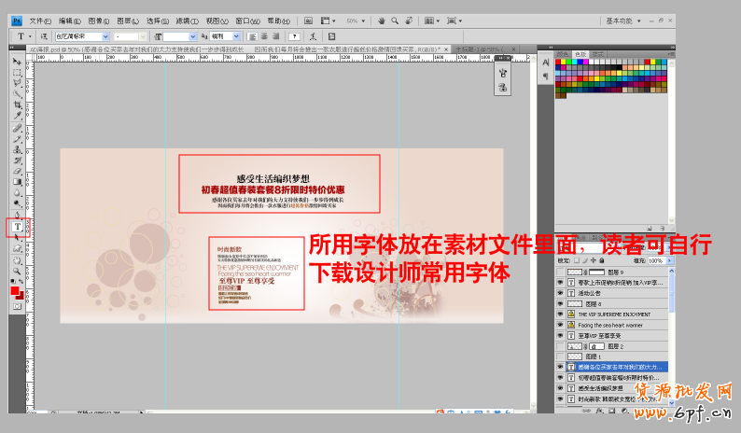Viewport: 741px width, 433px height.
Task: Open the layer fill percentage dropdown arrow
Action: (x=666, y=261)
